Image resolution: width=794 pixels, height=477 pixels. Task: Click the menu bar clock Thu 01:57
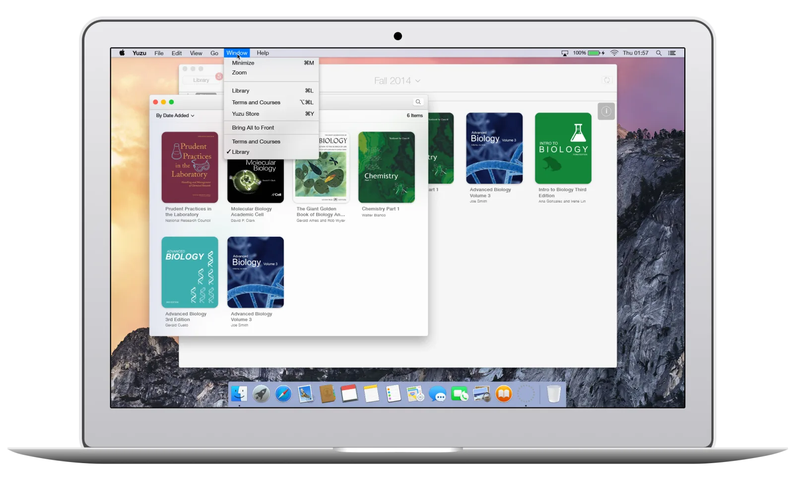(636, 53)
